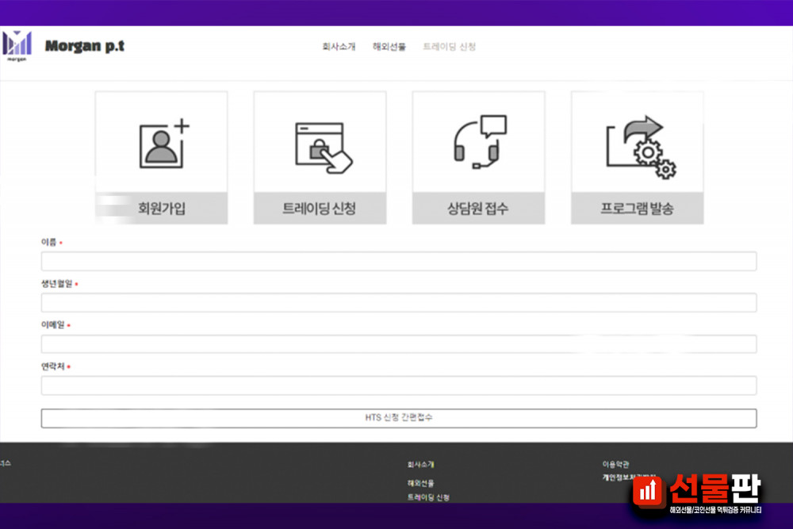Focus the 이름 input field
Viewport: 793px width, 529px height.
398,261
